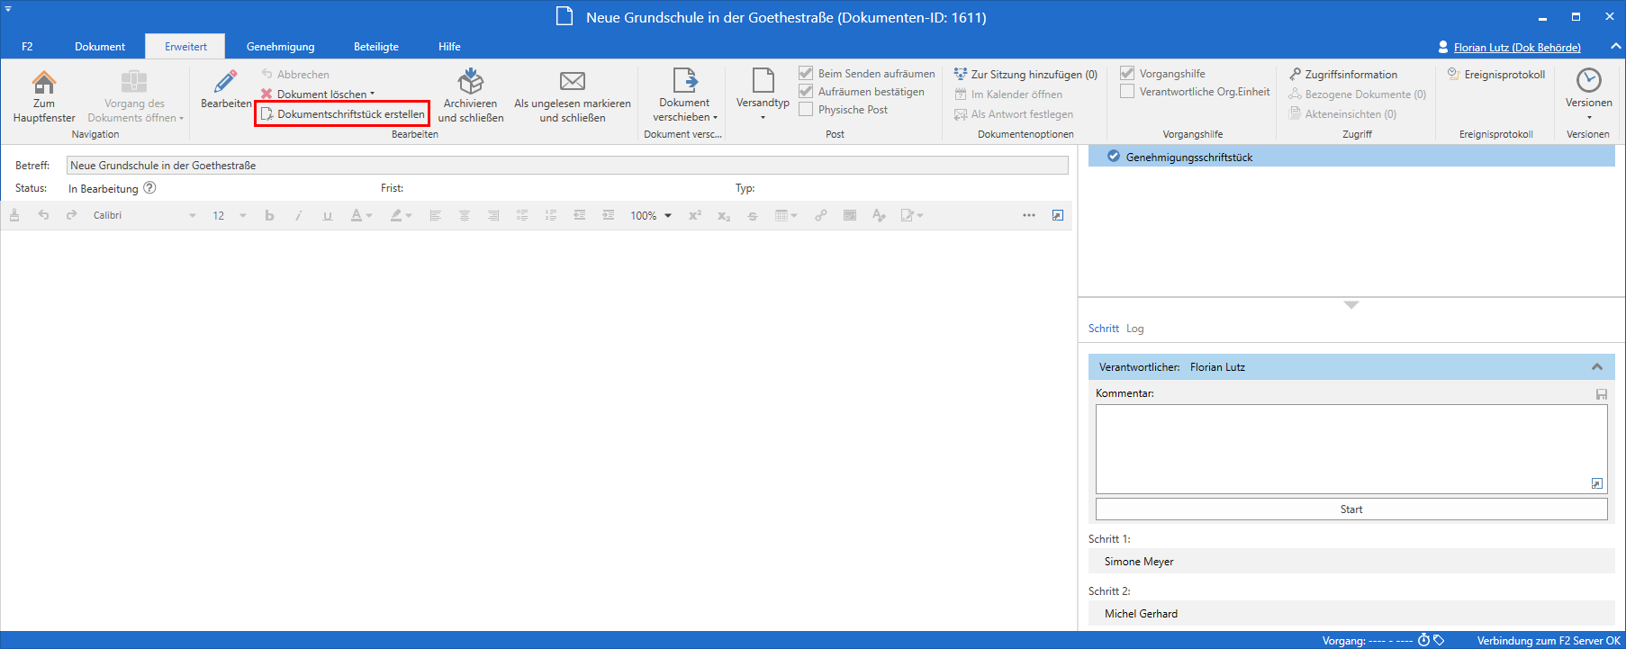Screen dimensions: 1626x649
Task: Click the Zum Hauptfenster home icon
Action: (43, 82)
